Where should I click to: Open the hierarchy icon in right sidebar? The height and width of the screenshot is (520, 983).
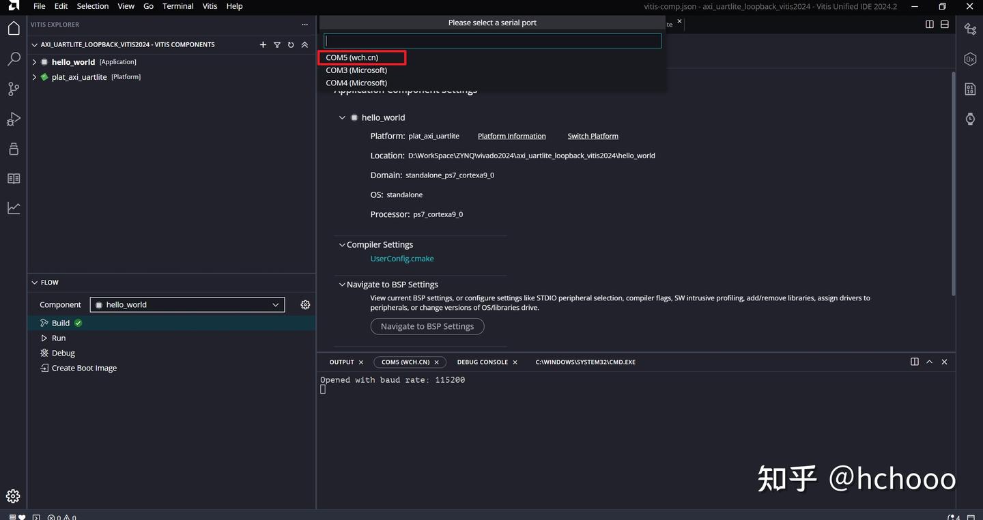pos(970,29)
